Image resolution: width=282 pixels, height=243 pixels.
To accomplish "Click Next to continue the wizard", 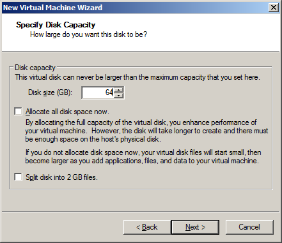I will click(195, 227).
